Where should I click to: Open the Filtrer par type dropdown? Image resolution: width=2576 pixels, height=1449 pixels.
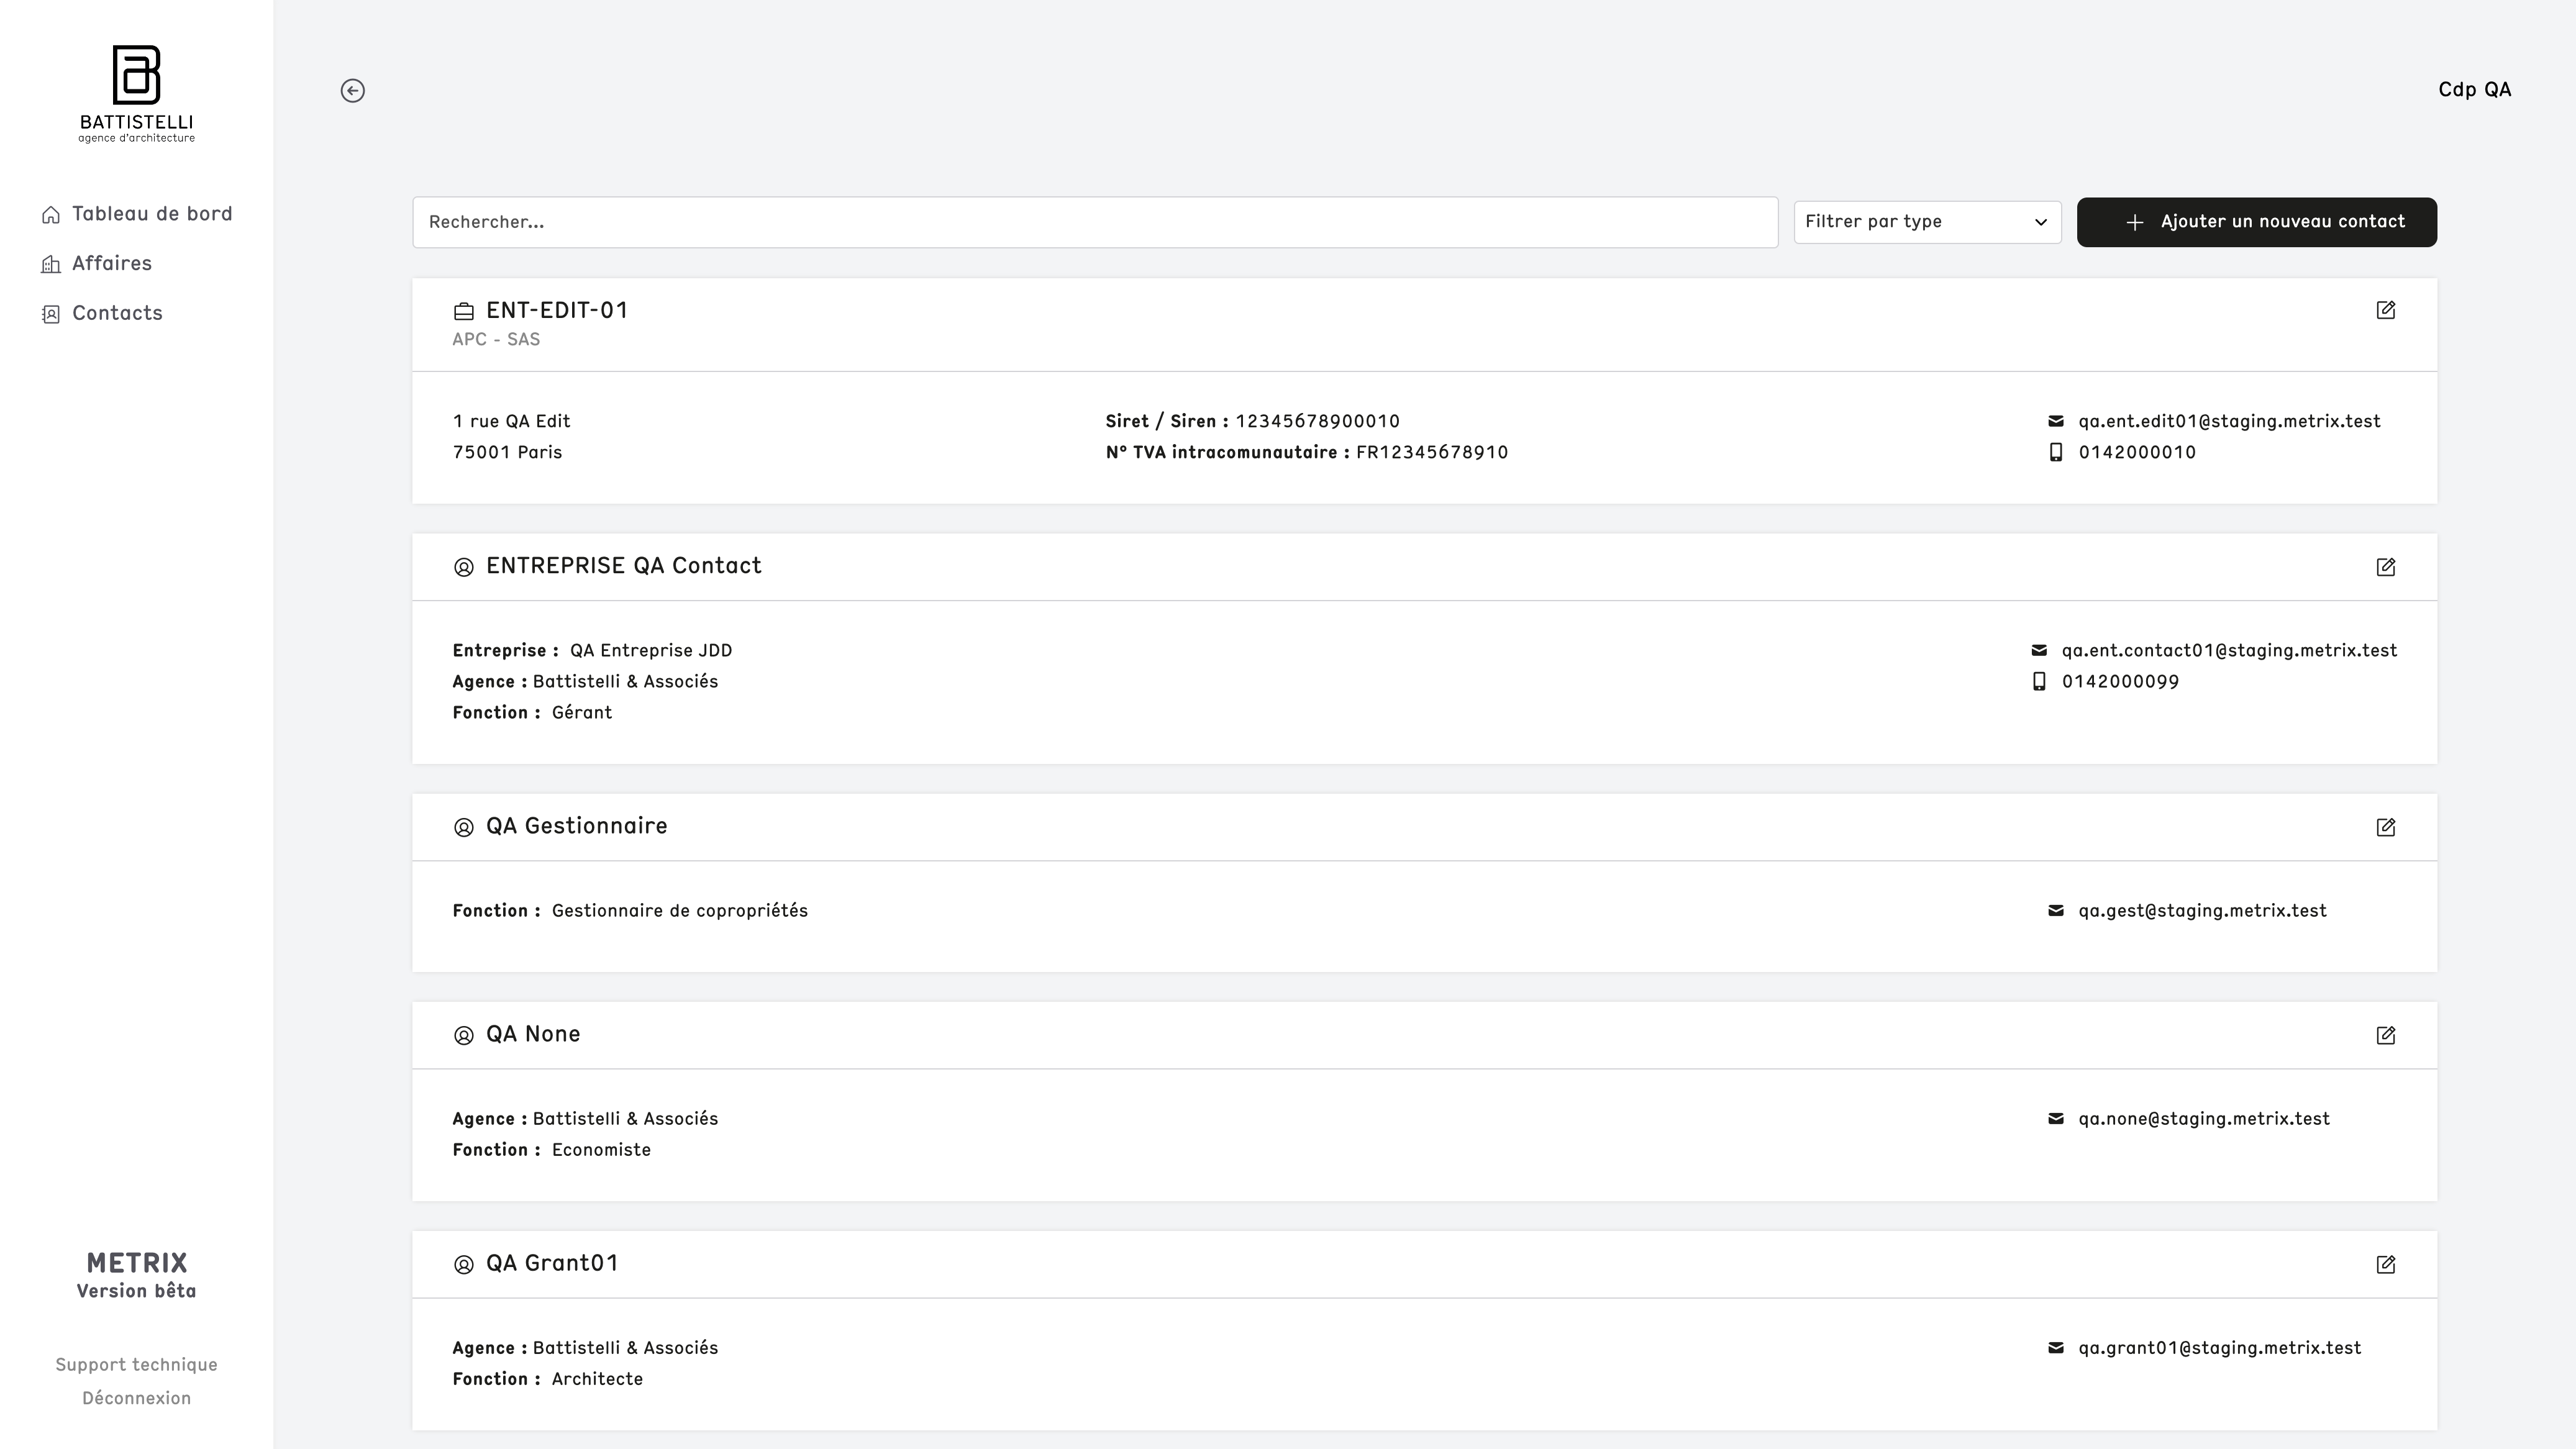click(1927, 222)
